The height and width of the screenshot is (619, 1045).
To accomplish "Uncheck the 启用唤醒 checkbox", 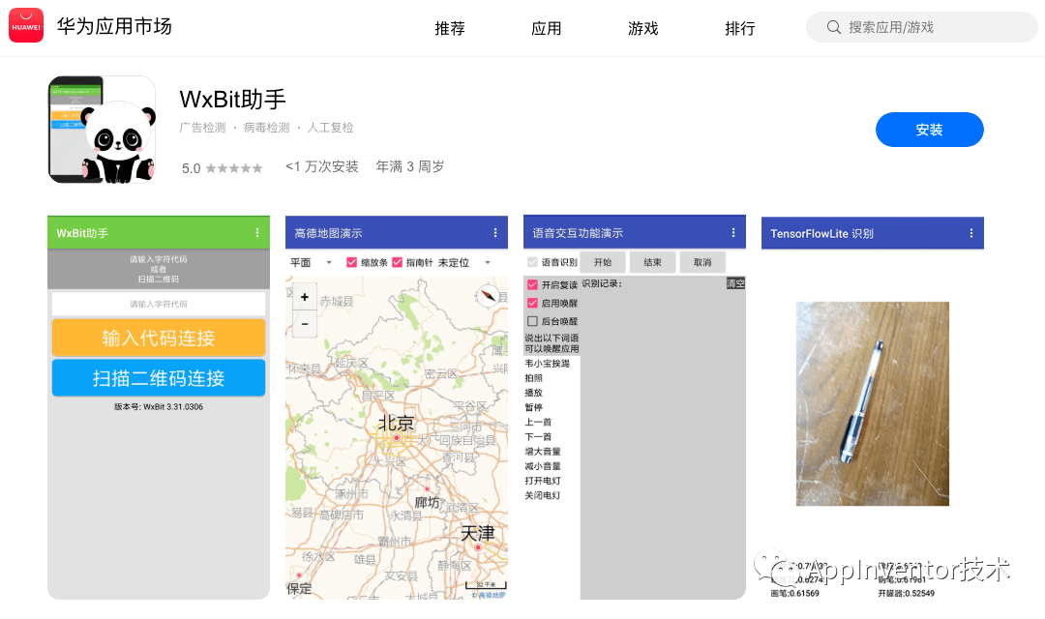I will [x=532, y=303].
